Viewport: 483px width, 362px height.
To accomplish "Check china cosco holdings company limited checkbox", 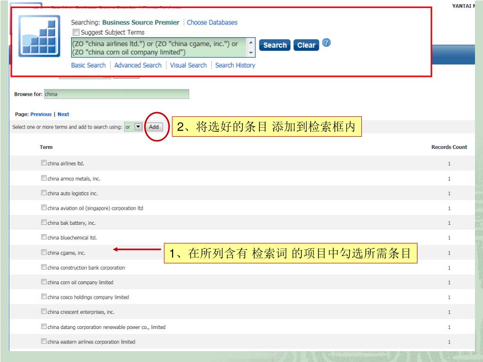I will [44, 296].
